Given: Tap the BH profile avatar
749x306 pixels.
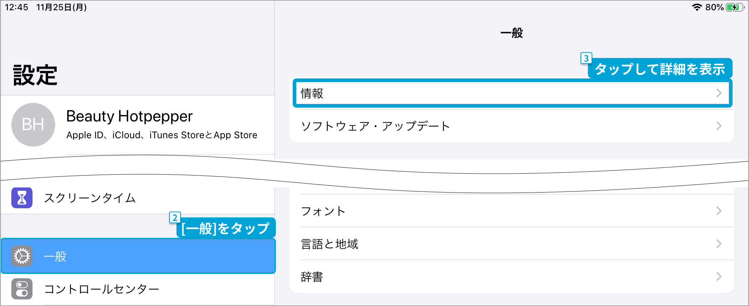Looking at the screenshot, I should (x=33, y=125).
